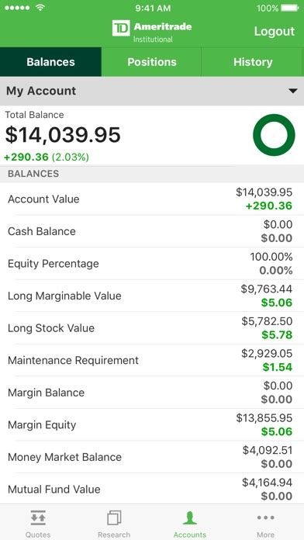Tap the green balance ring chart
304x540 pixels.
(274, 135)
